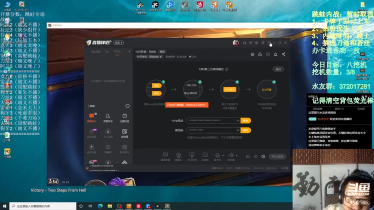The width and height of the screenshot is (374, 210).
Task: Reveal the hidden stream key eye icon
Action: click(237, 130)
